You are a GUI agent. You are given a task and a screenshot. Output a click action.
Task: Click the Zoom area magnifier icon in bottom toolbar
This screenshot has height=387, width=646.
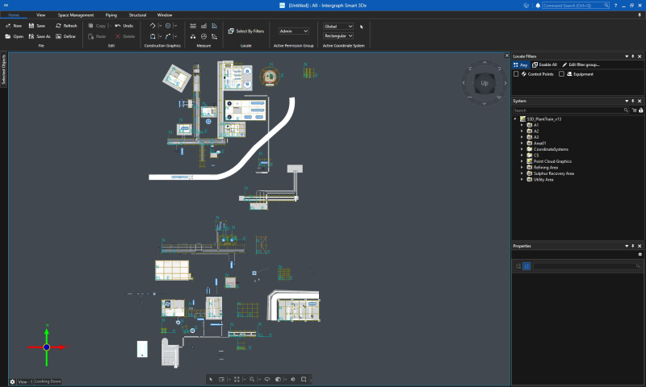coord(252,379)
